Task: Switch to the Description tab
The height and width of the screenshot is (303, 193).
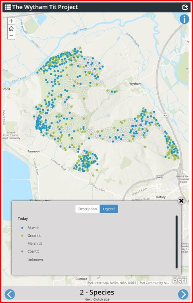Action: 87,209
